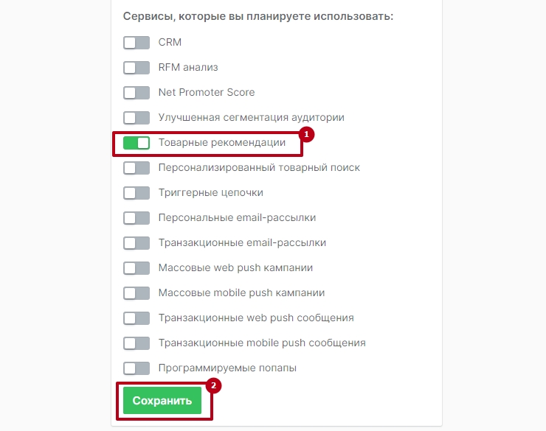The height and width of the screenshot is (431, 546).
Task: Enable Массовые web push кампании switch
Action: 136,268
